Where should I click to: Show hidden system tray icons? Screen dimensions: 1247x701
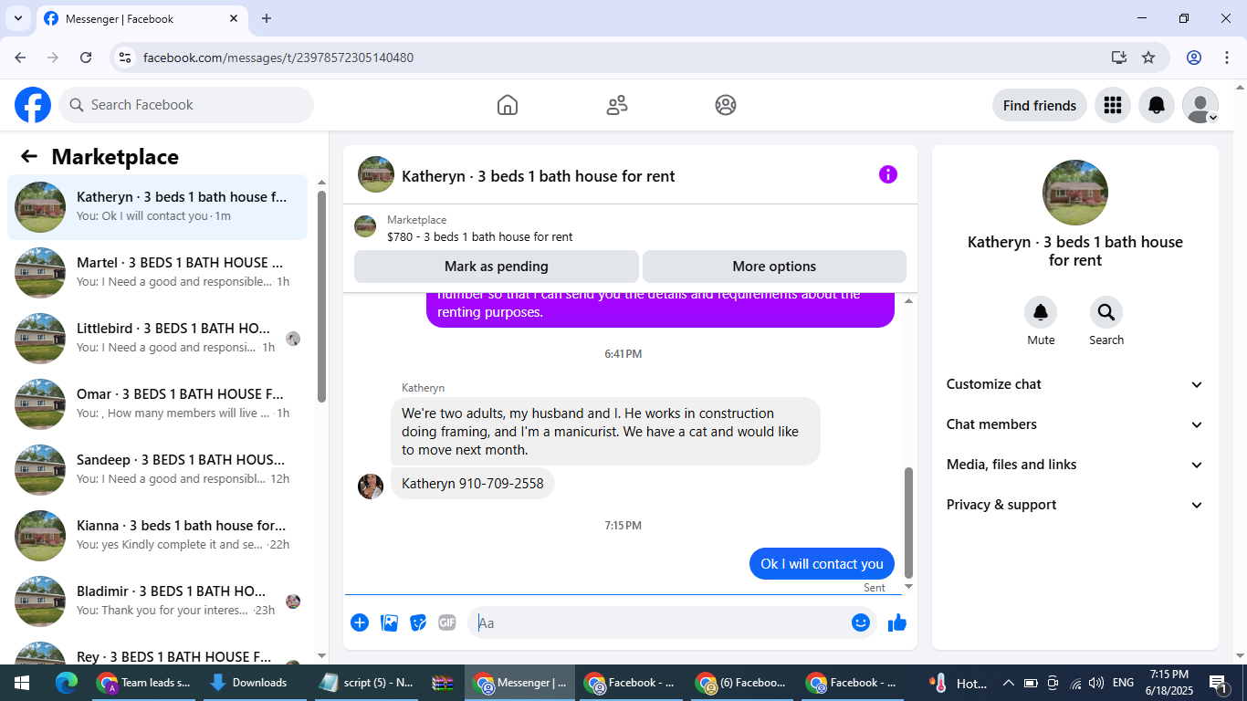[1009, 683]
